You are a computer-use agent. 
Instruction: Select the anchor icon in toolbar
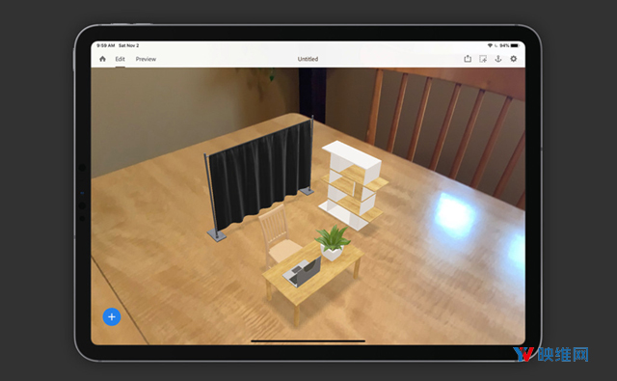point(498,59)
